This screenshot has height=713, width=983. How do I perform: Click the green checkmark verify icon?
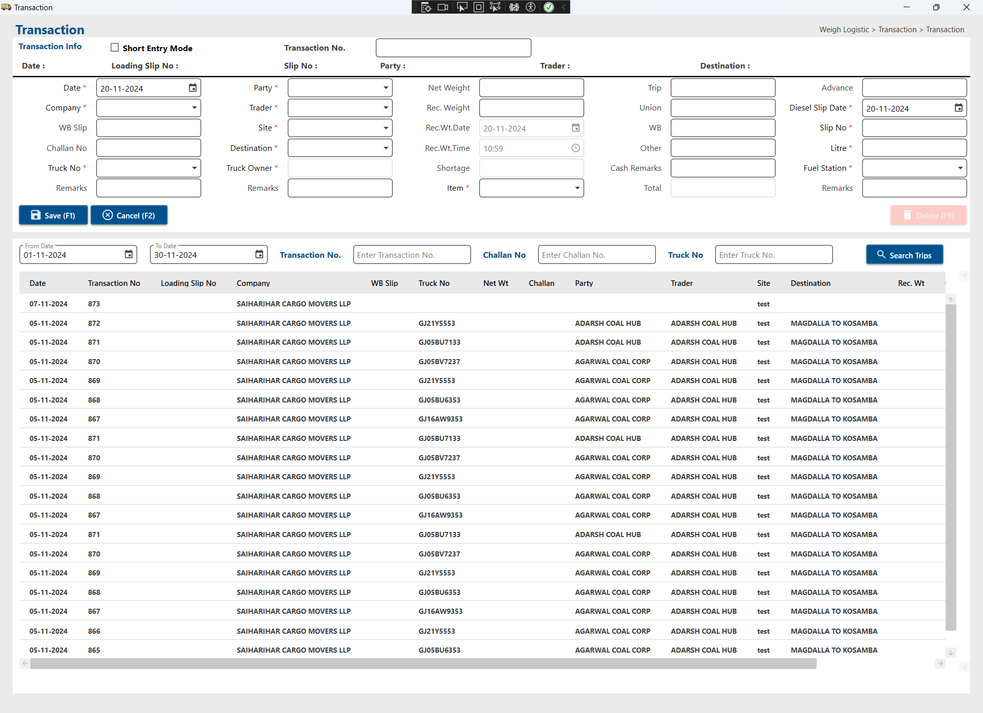coord(548,7)
